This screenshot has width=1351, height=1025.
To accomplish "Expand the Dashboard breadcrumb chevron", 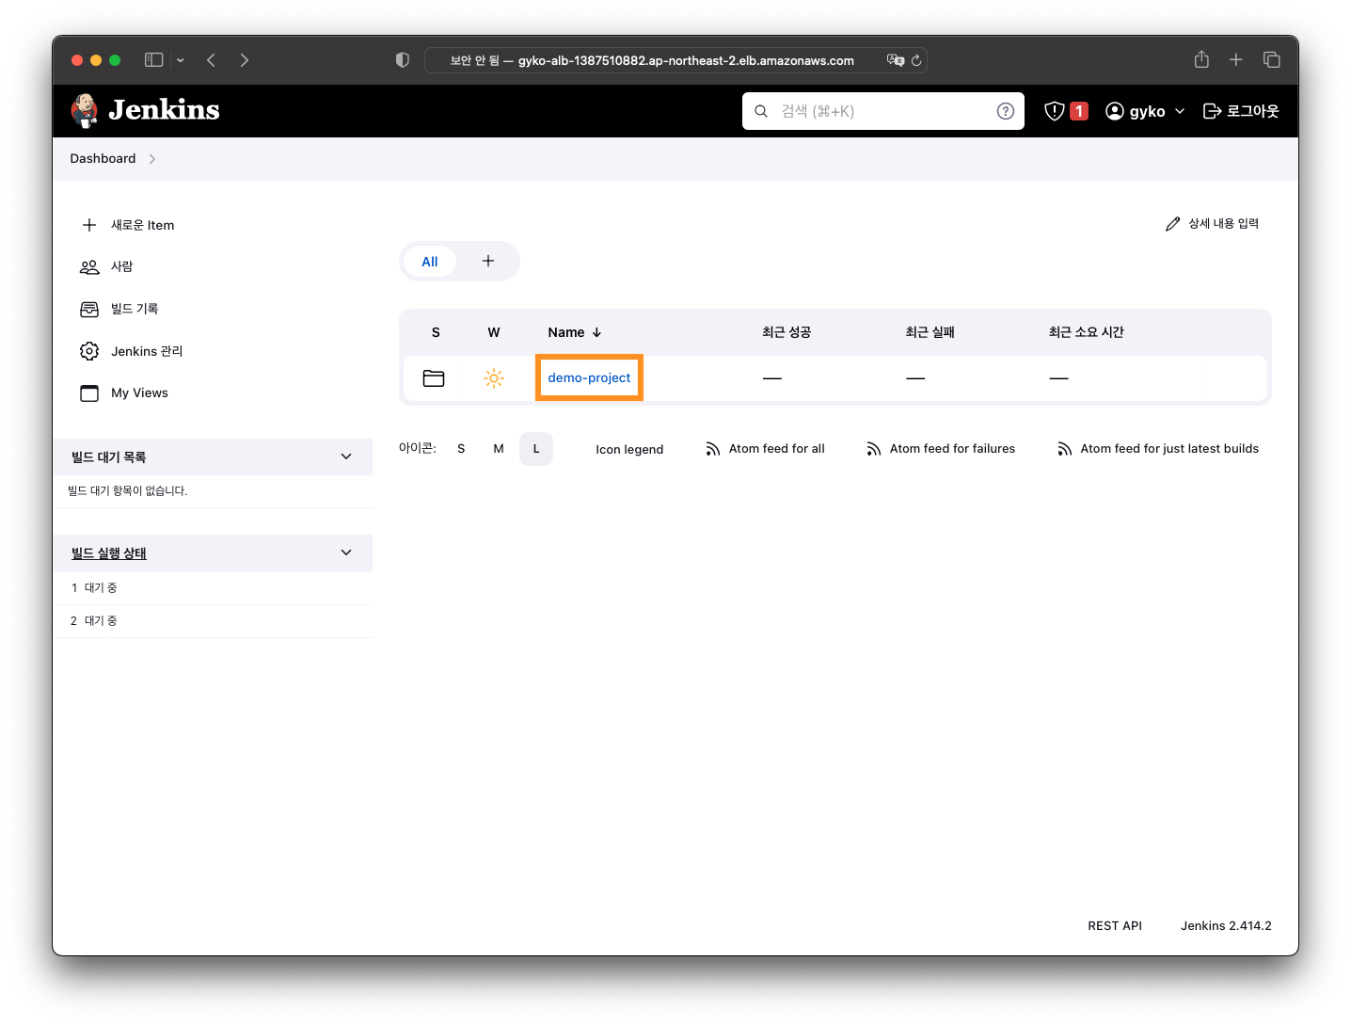I will (x=152, y=159).
